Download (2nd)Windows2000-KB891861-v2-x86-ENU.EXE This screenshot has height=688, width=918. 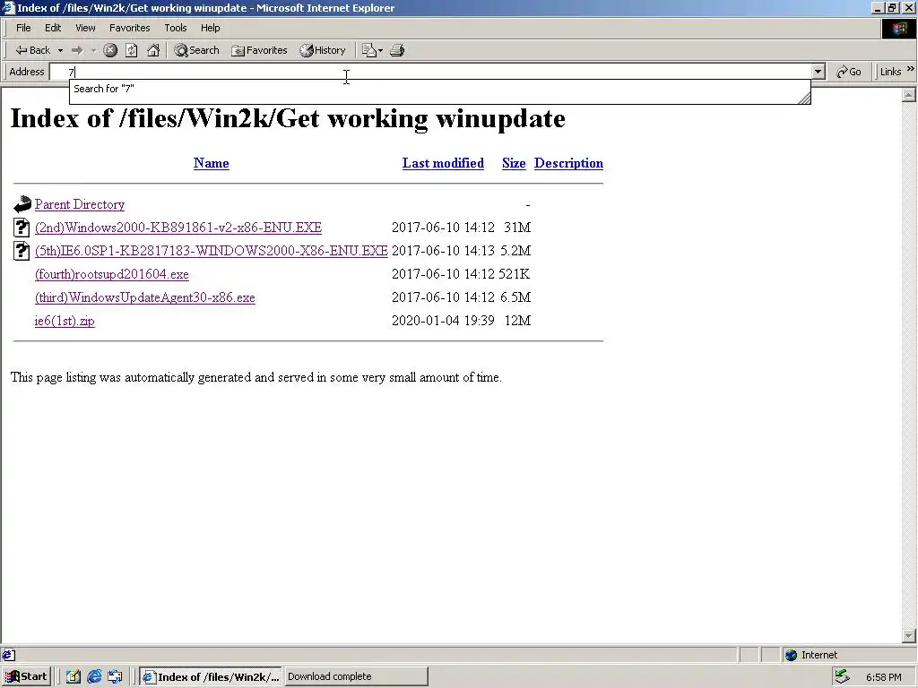point(178,228)
